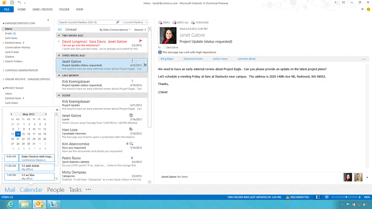Click the paperclip icon on Kim Abercrombie's message
The width and height of the screenshot is (372, 209).
[x=127, y=144]
